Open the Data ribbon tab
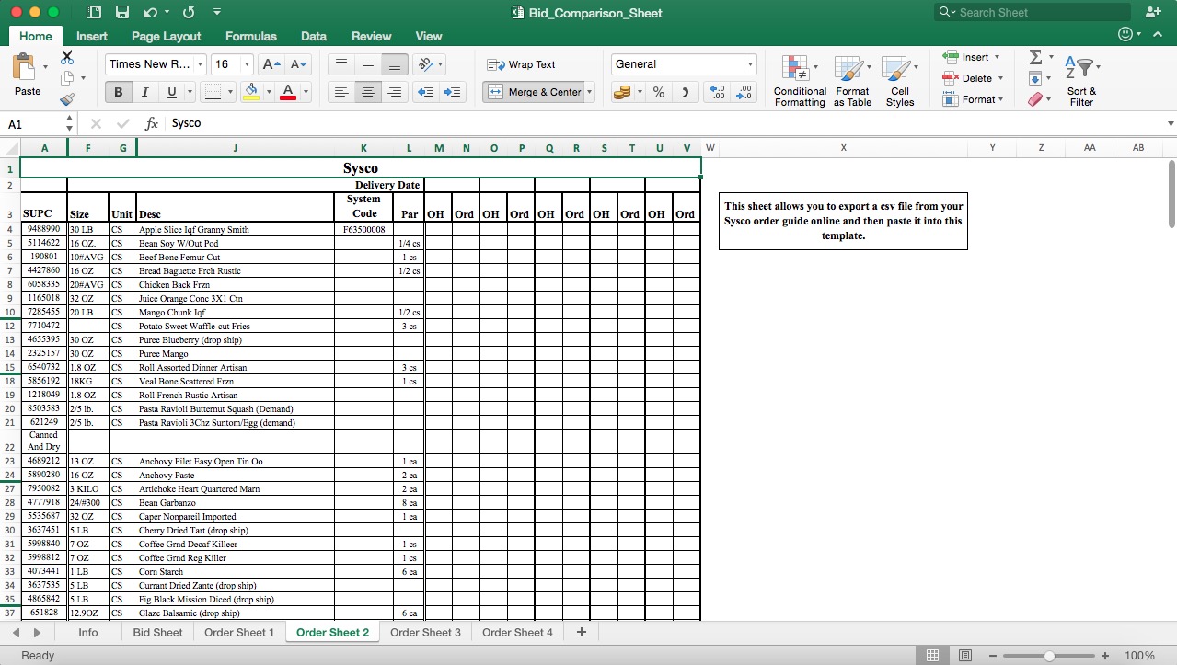This screenshot has width=1177, height=665. [x=314, y=36]
